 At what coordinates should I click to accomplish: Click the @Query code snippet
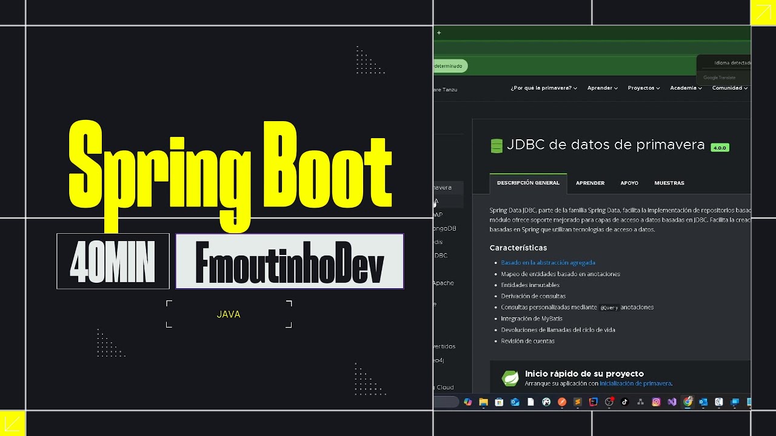click(x=609, y=308)
